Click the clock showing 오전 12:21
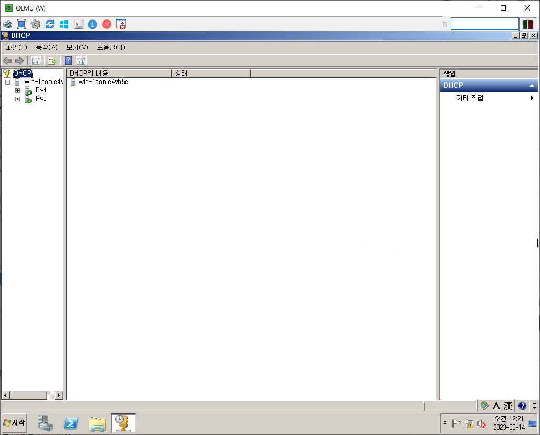The height and width of the screenshot is (435, 540). [x=509, y=423]
